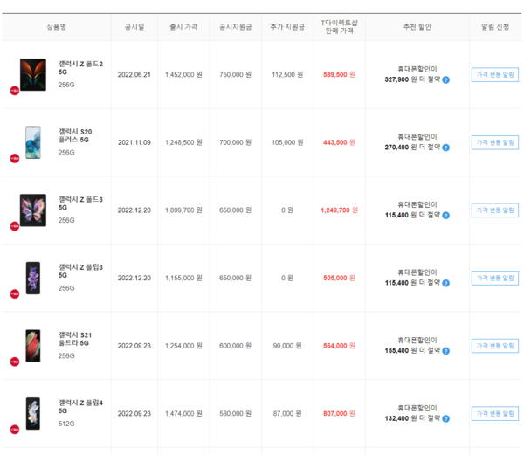Select subsidy amount 750,000 원

click(x=235, y=75)
